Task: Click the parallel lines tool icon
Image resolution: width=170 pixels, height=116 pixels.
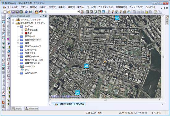Action: click(8, 79)
